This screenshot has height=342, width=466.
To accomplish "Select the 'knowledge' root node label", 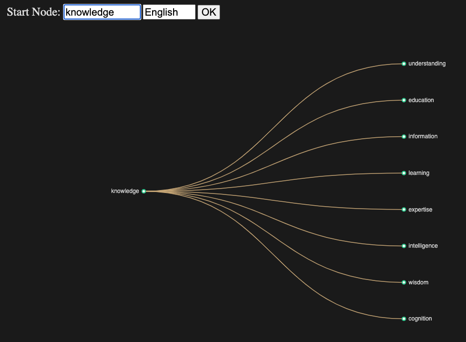I will (x=125, y=191).
